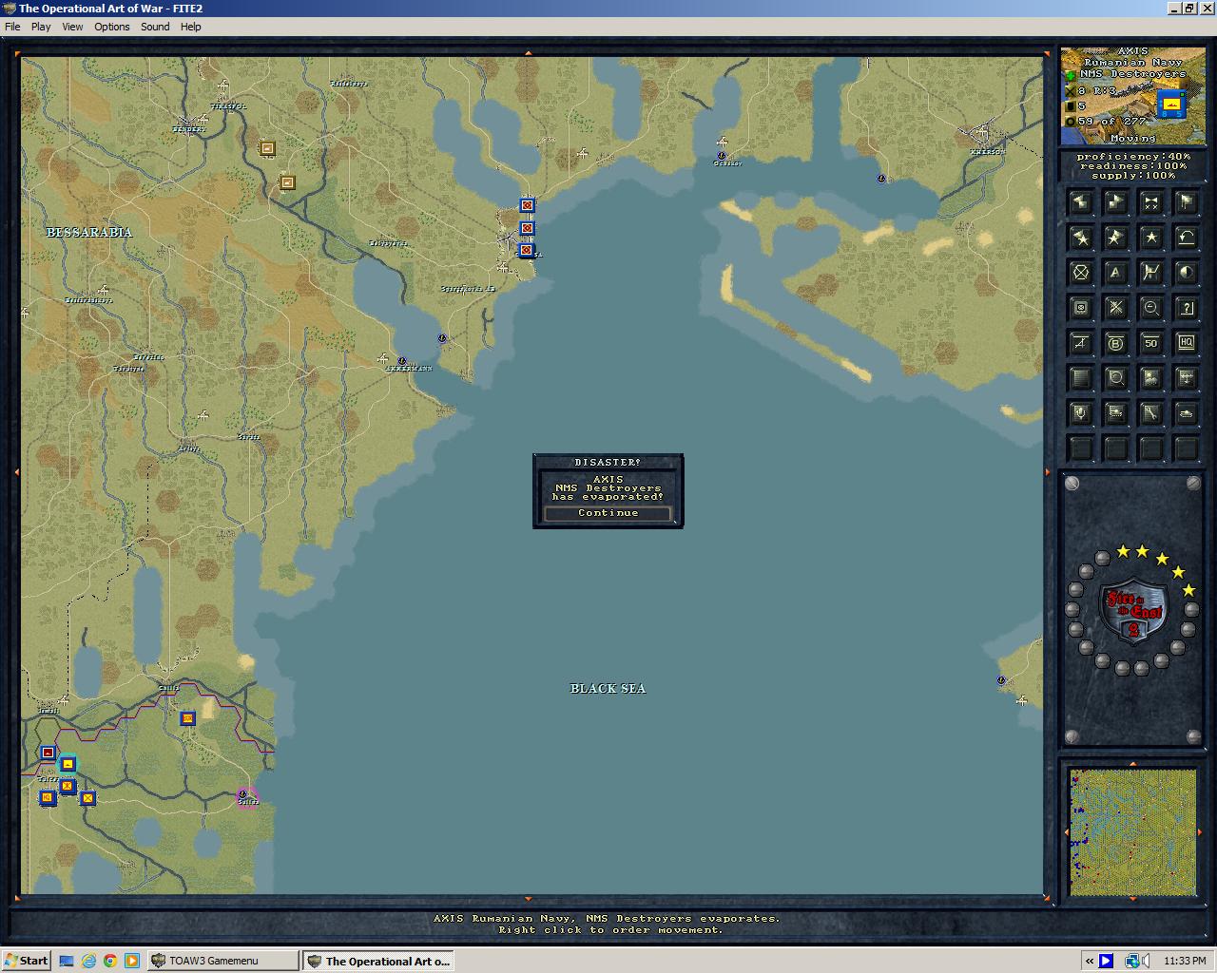Viewport: 1217px width, 973px height.
Task: Click the zoom out magnifier icon
Action: pos(1150,308)
